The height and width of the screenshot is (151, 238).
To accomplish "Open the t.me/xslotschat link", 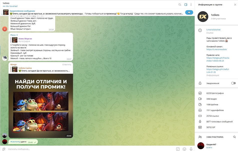I will point(214,30).
